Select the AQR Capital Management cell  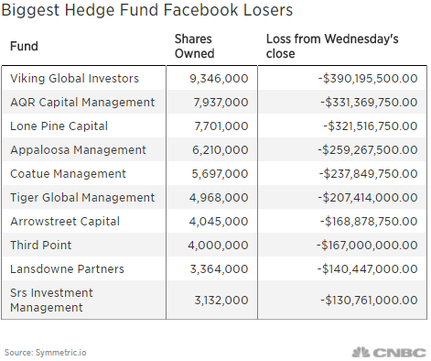[x=82, y=103]
